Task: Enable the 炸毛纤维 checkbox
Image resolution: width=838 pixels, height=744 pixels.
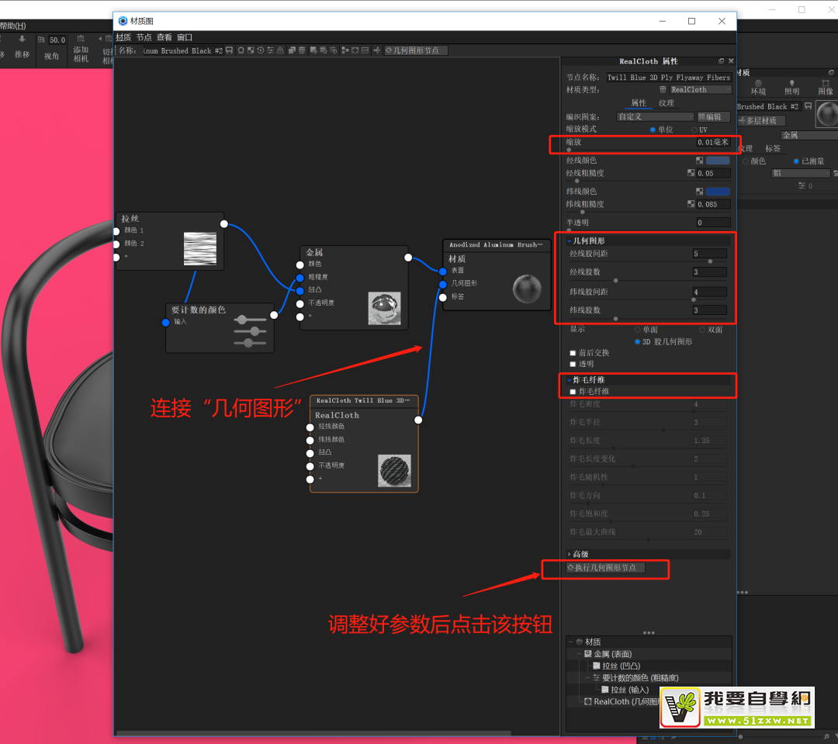Action: 573,392
